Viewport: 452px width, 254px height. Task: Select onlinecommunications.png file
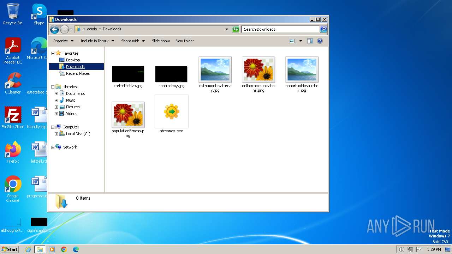[x=258, y=74]
